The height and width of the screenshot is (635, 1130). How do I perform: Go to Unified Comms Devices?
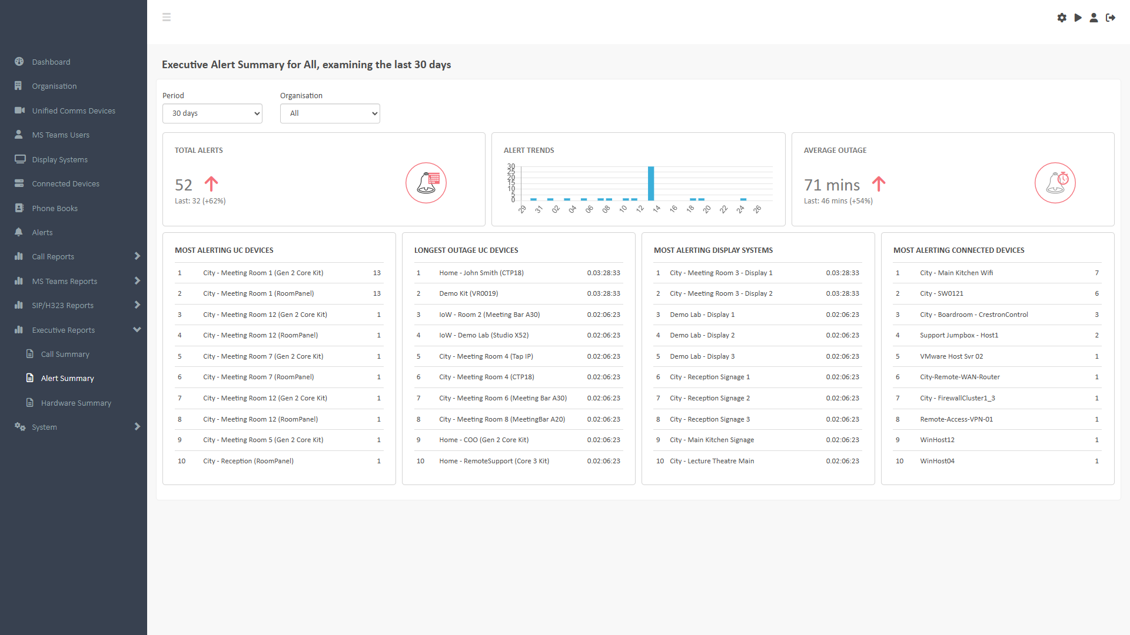(x=74, y=111)
